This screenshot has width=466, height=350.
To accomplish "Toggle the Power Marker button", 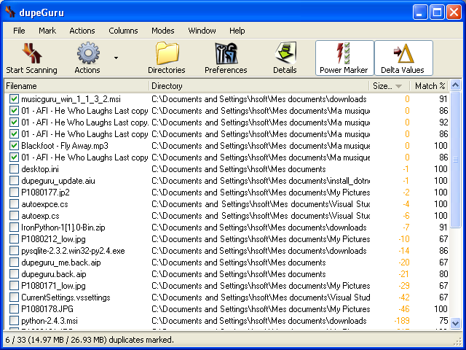I will [344, 58].
